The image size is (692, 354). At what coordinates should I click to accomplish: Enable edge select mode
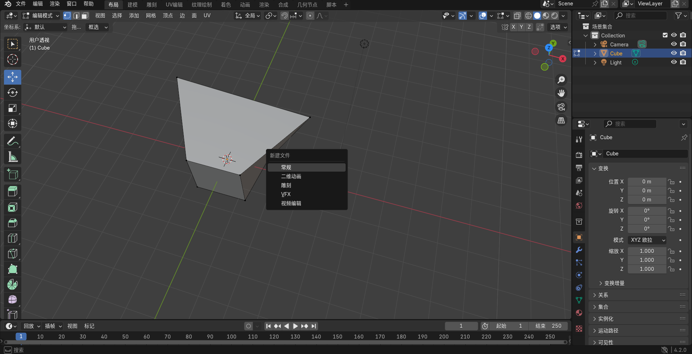click(76, 15)
